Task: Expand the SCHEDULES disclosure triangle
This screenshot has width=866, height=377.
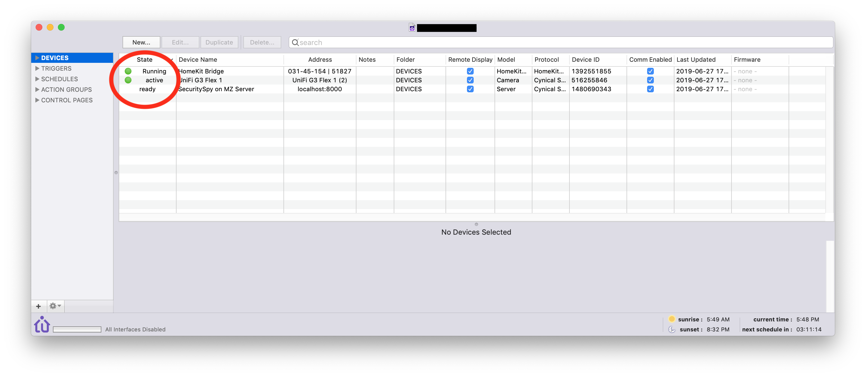Action: point(37,79)
